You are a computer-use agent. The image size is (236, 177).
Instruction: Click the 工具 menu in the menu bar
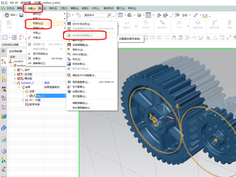coord(63,8)
